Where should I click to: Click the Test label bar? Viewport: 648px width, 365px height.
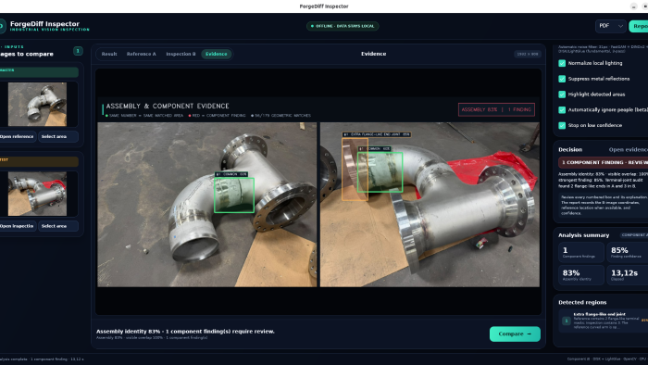39,161
